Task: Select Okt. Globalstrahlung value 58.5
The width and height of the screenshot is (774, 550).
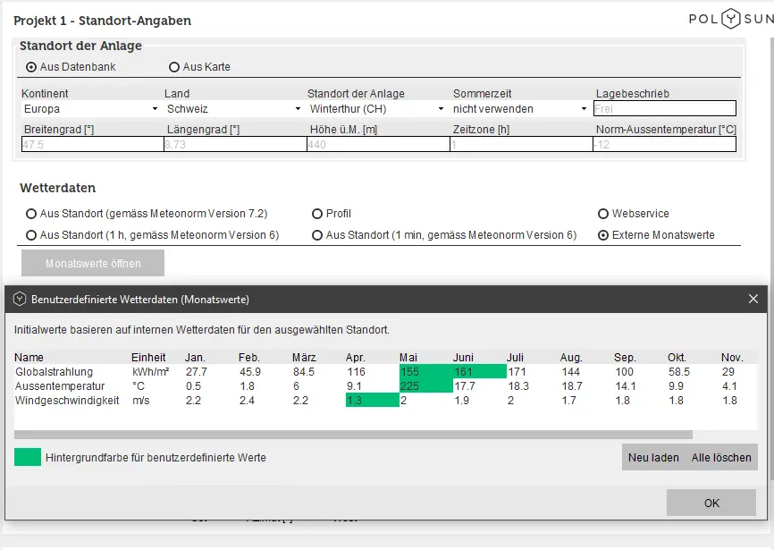Action: (679, 372)
